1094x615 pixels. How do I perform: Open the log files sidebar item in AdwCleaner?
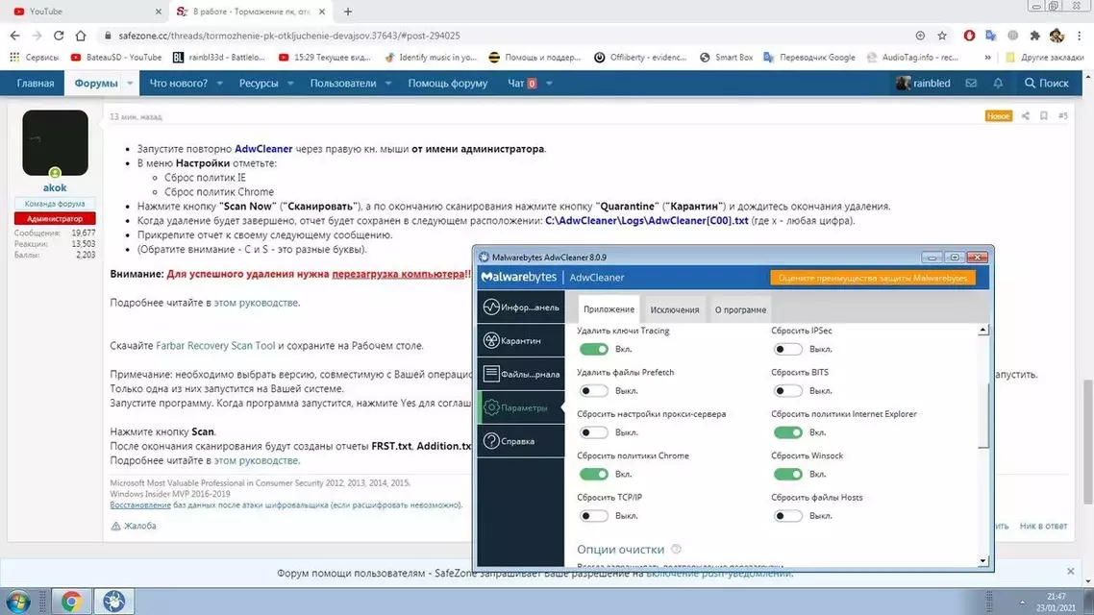(521, 374)
